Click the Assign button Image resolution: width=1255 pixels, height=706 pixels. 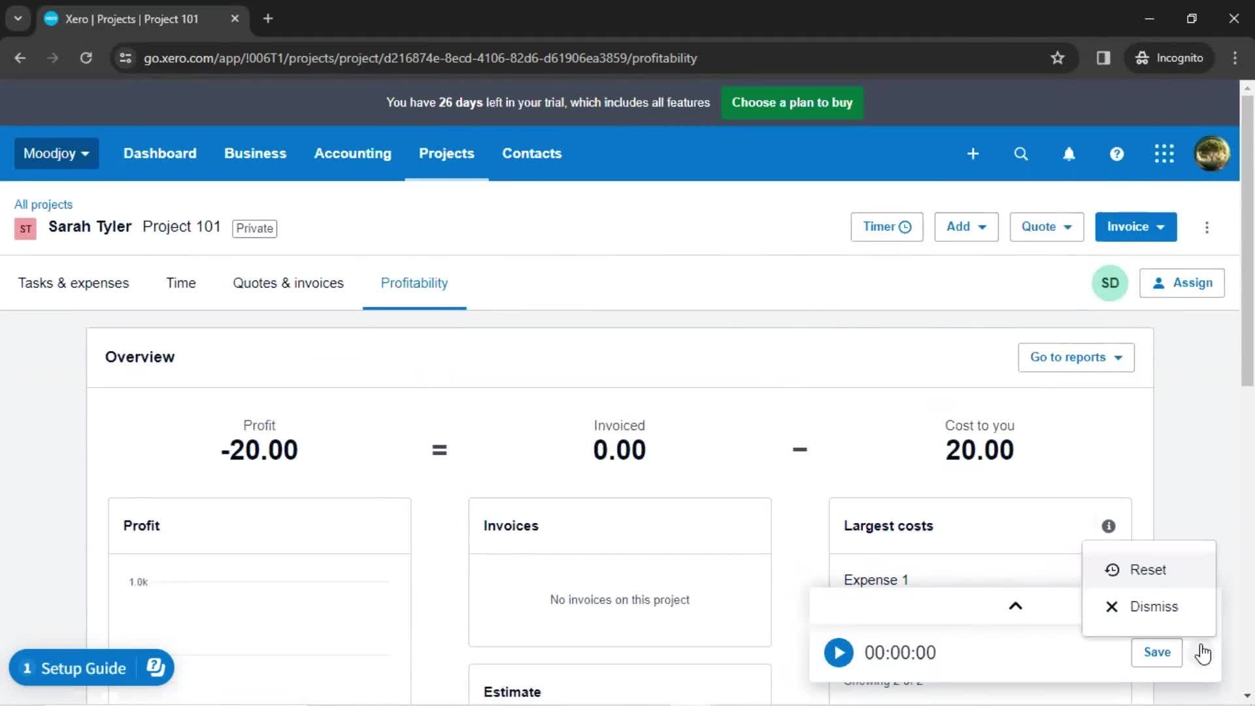pyautogui.click(x=1182, y=283)
